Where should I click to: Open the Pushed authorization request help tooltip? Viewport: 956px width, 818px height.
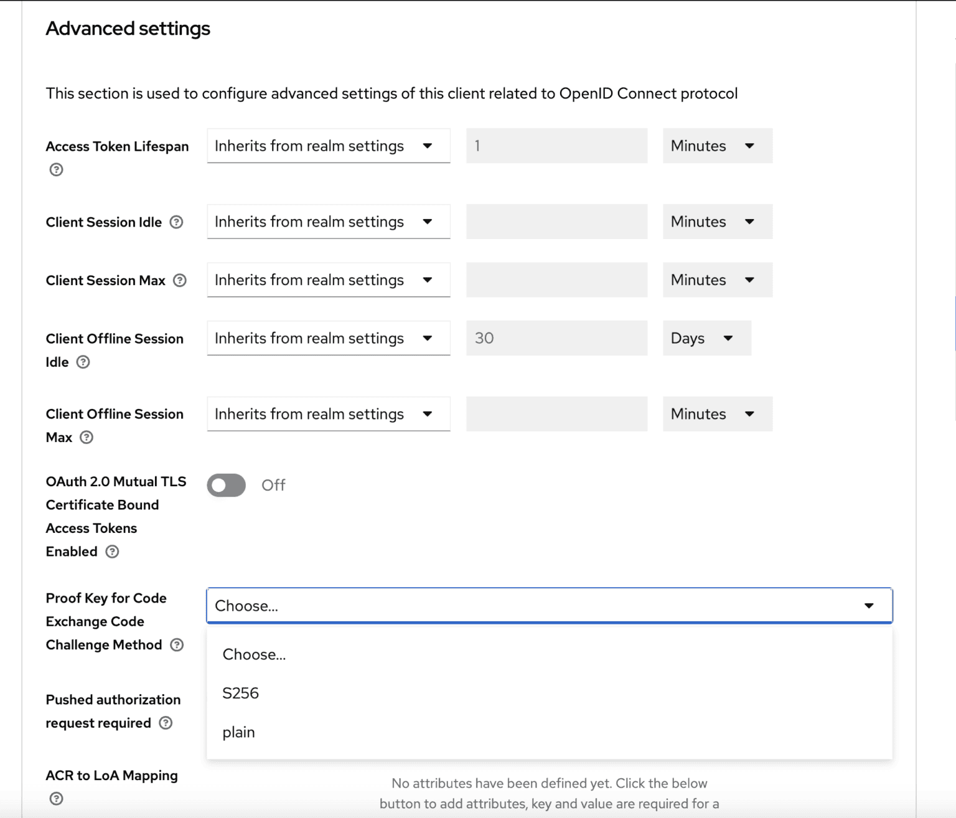(165, 723)
